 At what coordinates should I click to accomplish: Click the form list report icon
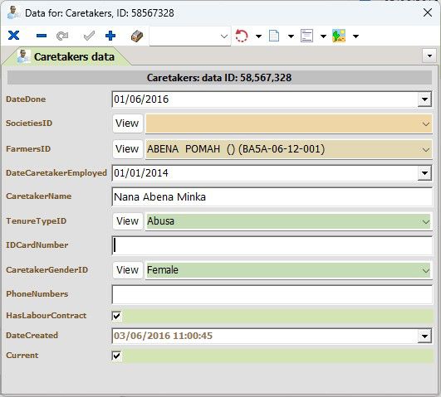tap(306, 36)
